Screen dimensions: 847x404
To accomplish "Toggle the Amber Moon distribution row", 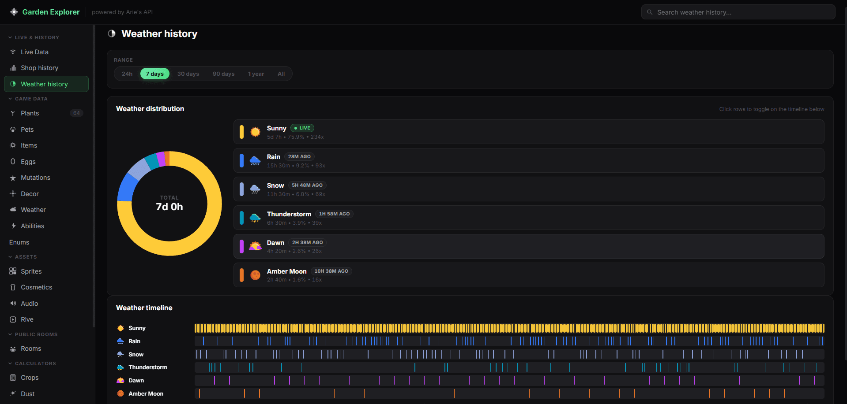I will click(529, 275).
